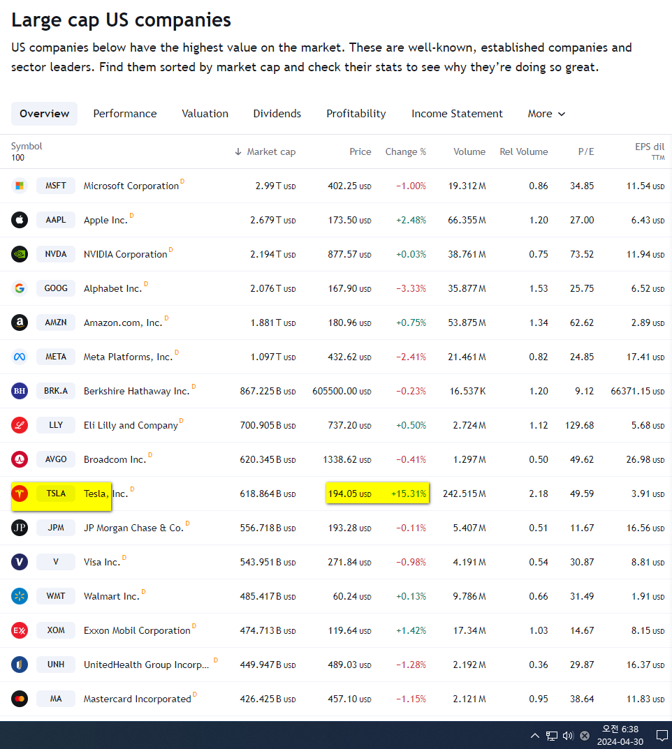Click the Apple logo icon
Viewport: 672px width, 749px height.
pos(20,220)
